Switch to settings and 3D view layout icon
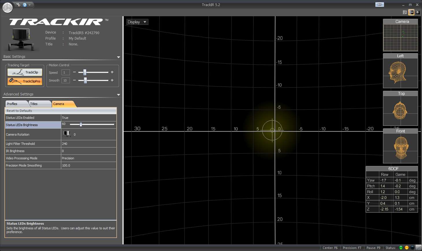 coord(411,12)
